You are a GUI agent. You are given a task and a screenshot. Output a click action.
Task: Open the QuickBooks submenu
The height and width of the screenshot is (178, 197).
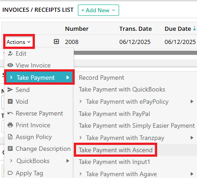tap(39, 161)
